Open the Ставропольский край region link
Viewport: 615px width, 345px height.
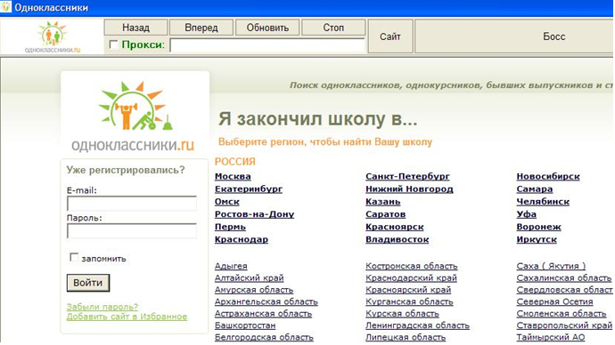coord(564,325)
